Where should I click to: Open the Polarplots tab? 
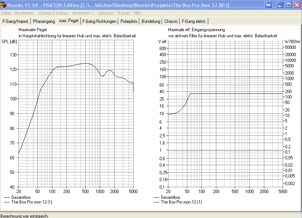[129, 21]
